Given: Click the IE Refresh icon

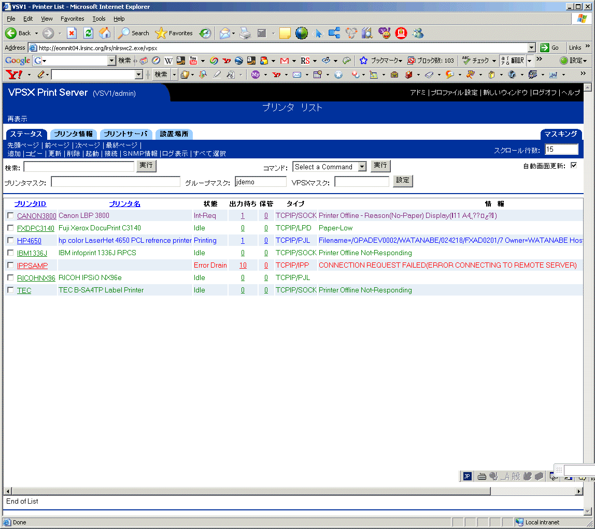Looking at the screenshot, I should coord(88,33).
